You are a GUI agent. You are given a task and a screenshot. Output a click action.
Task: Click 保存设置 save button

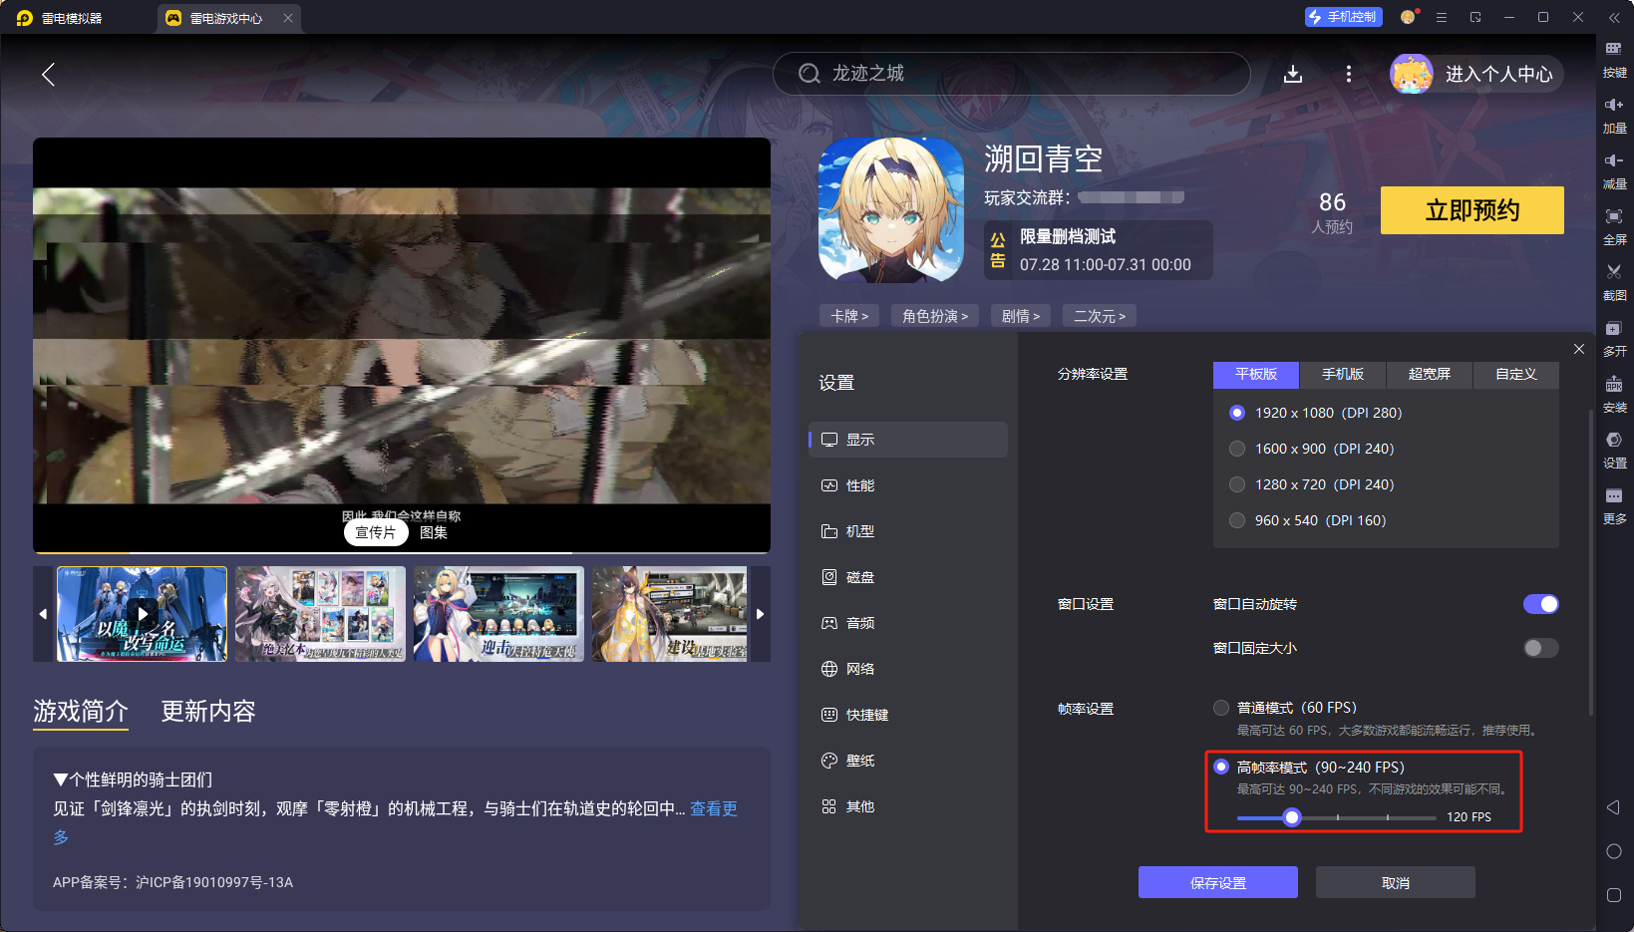(1218, 882)
